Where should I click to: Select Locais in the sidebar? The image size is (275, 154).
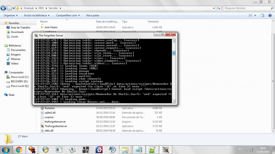14,37
